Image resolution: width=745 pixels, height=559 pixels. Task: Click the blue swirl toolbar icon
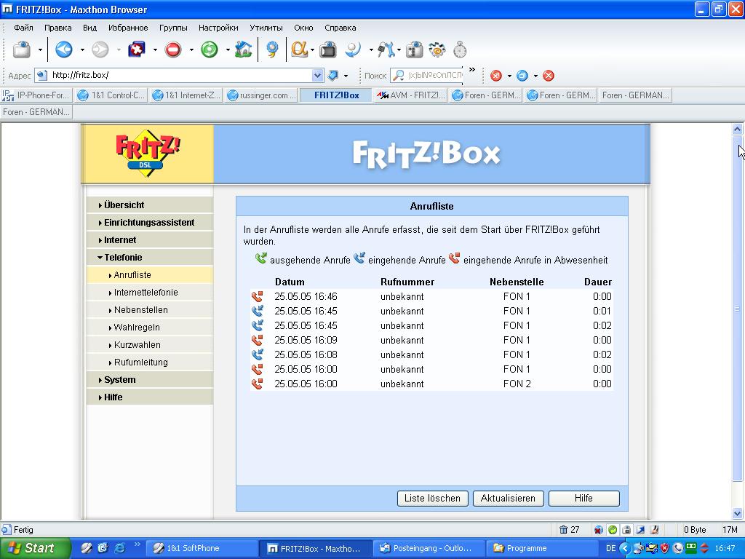[354, 49]
